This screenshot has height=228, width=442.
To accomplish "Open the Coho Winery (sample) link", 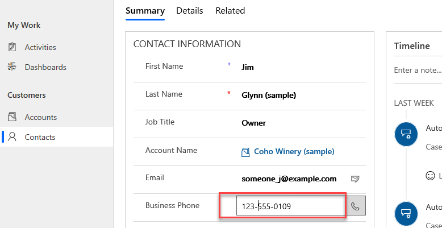I will (294, 152).
